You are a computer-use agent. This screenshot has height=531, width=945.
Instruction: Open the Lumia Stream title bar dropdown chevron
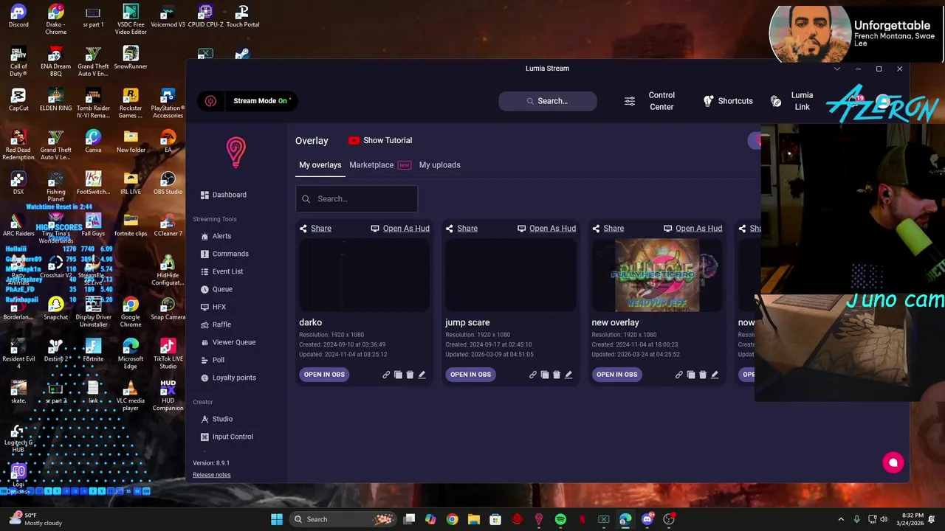click(836, 69)
